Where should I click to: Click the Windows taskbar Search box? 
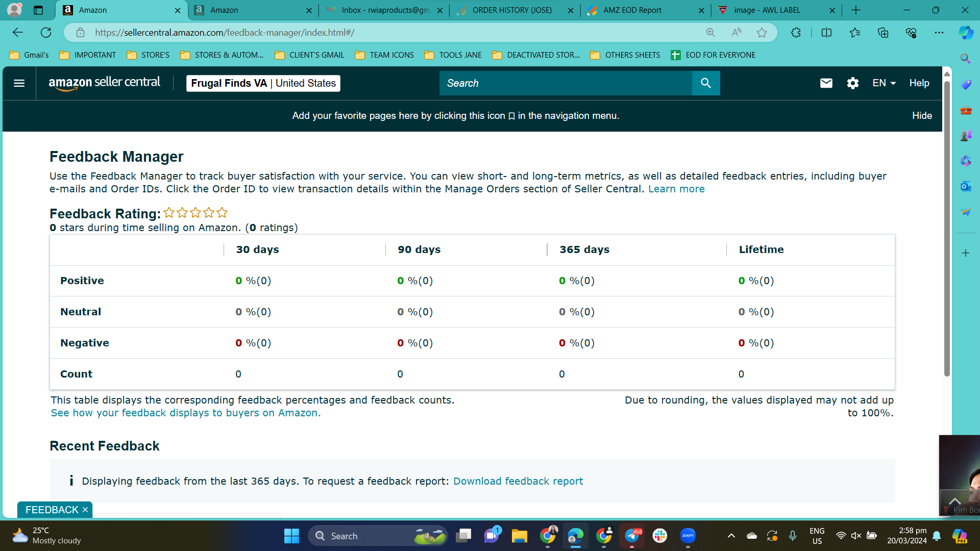point(378,536)
